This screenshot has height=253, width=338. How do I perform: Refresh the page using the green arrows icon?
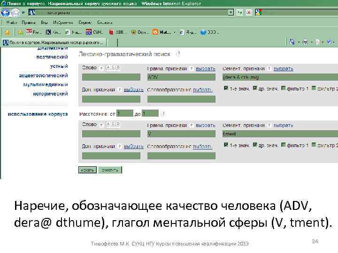pyautogui.click(x=240, y=13)
